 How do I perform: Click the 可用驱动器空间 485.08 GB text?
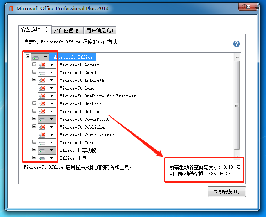click(x=200, y=174)
